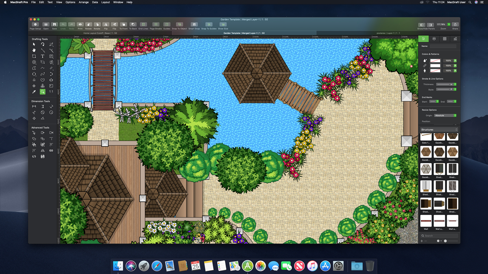
Task: Select the rotate tool in Drafting Tools
Action: pos(43,44)
